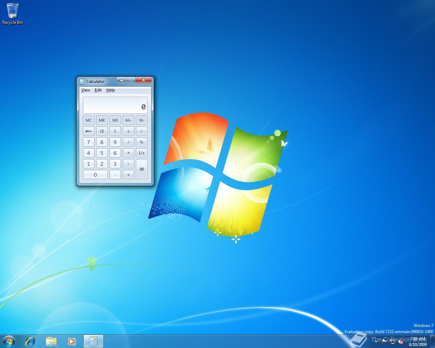
Task: Click the Show desktop button
Action: 432,341
